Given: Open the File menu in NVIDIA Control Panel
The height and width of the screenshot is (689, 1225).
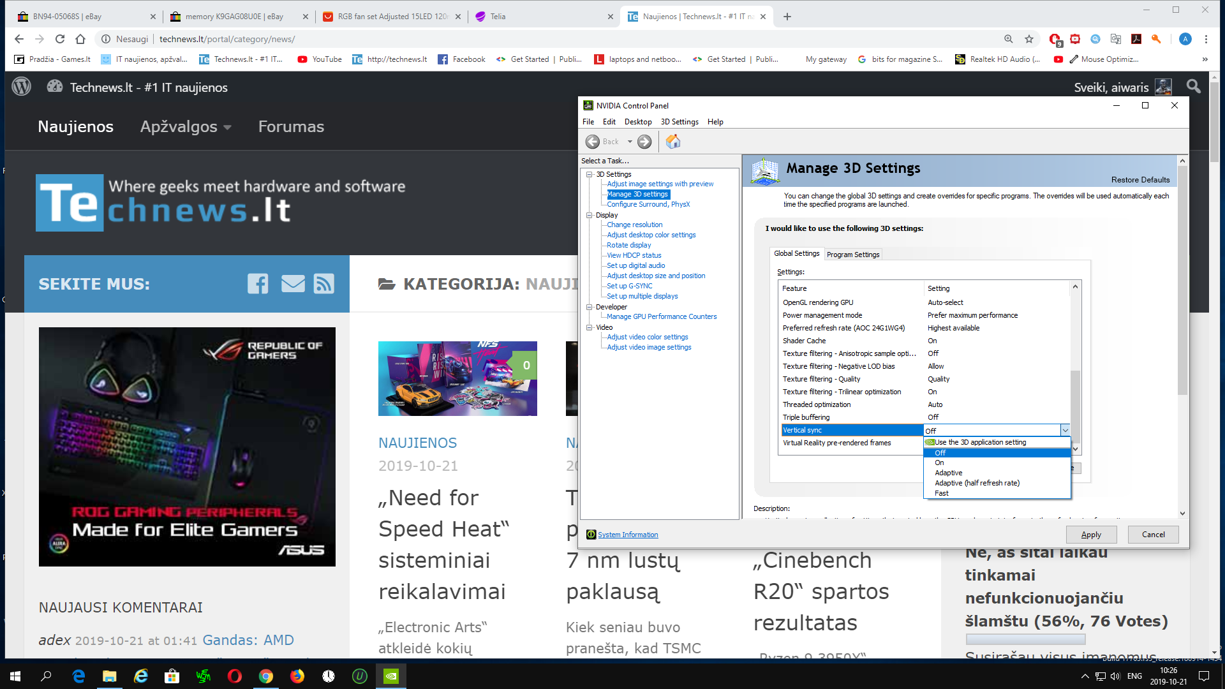Looking at the screenshot, I should (588, 122).
